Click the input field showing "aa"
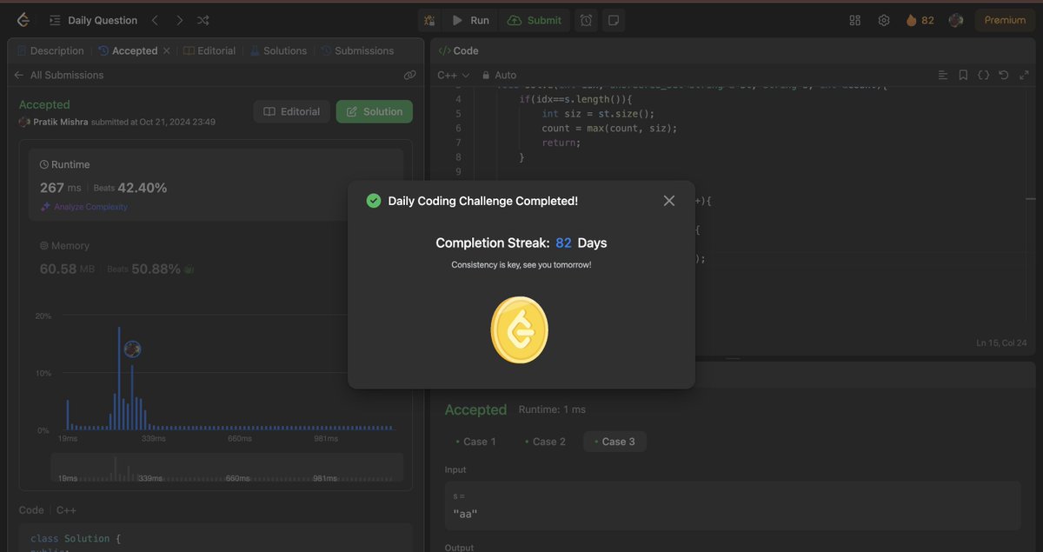This screenshot has width=1043, height=552. click(733, 506)
